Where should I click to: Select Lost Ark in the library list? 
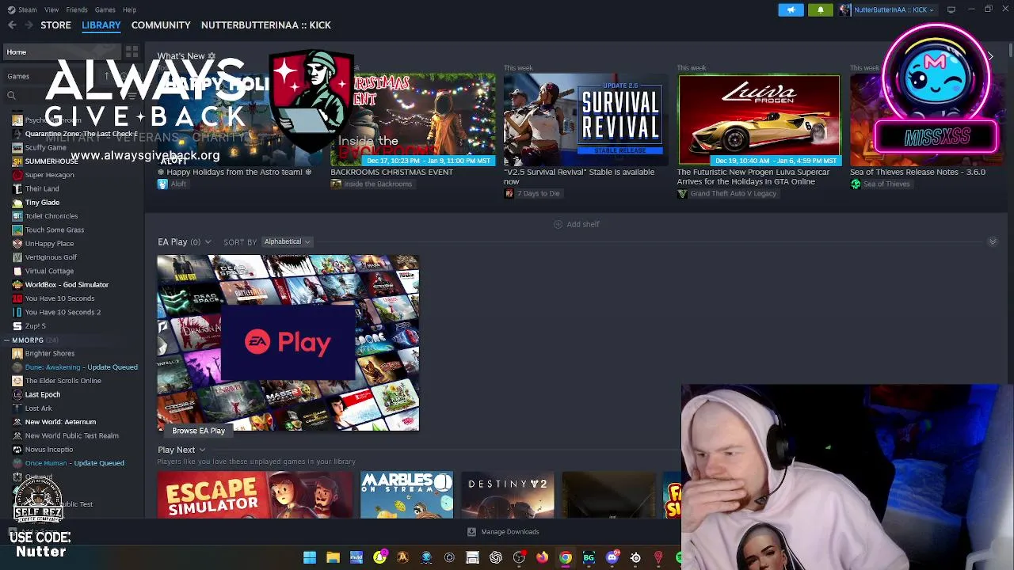(x=38, y=408)
